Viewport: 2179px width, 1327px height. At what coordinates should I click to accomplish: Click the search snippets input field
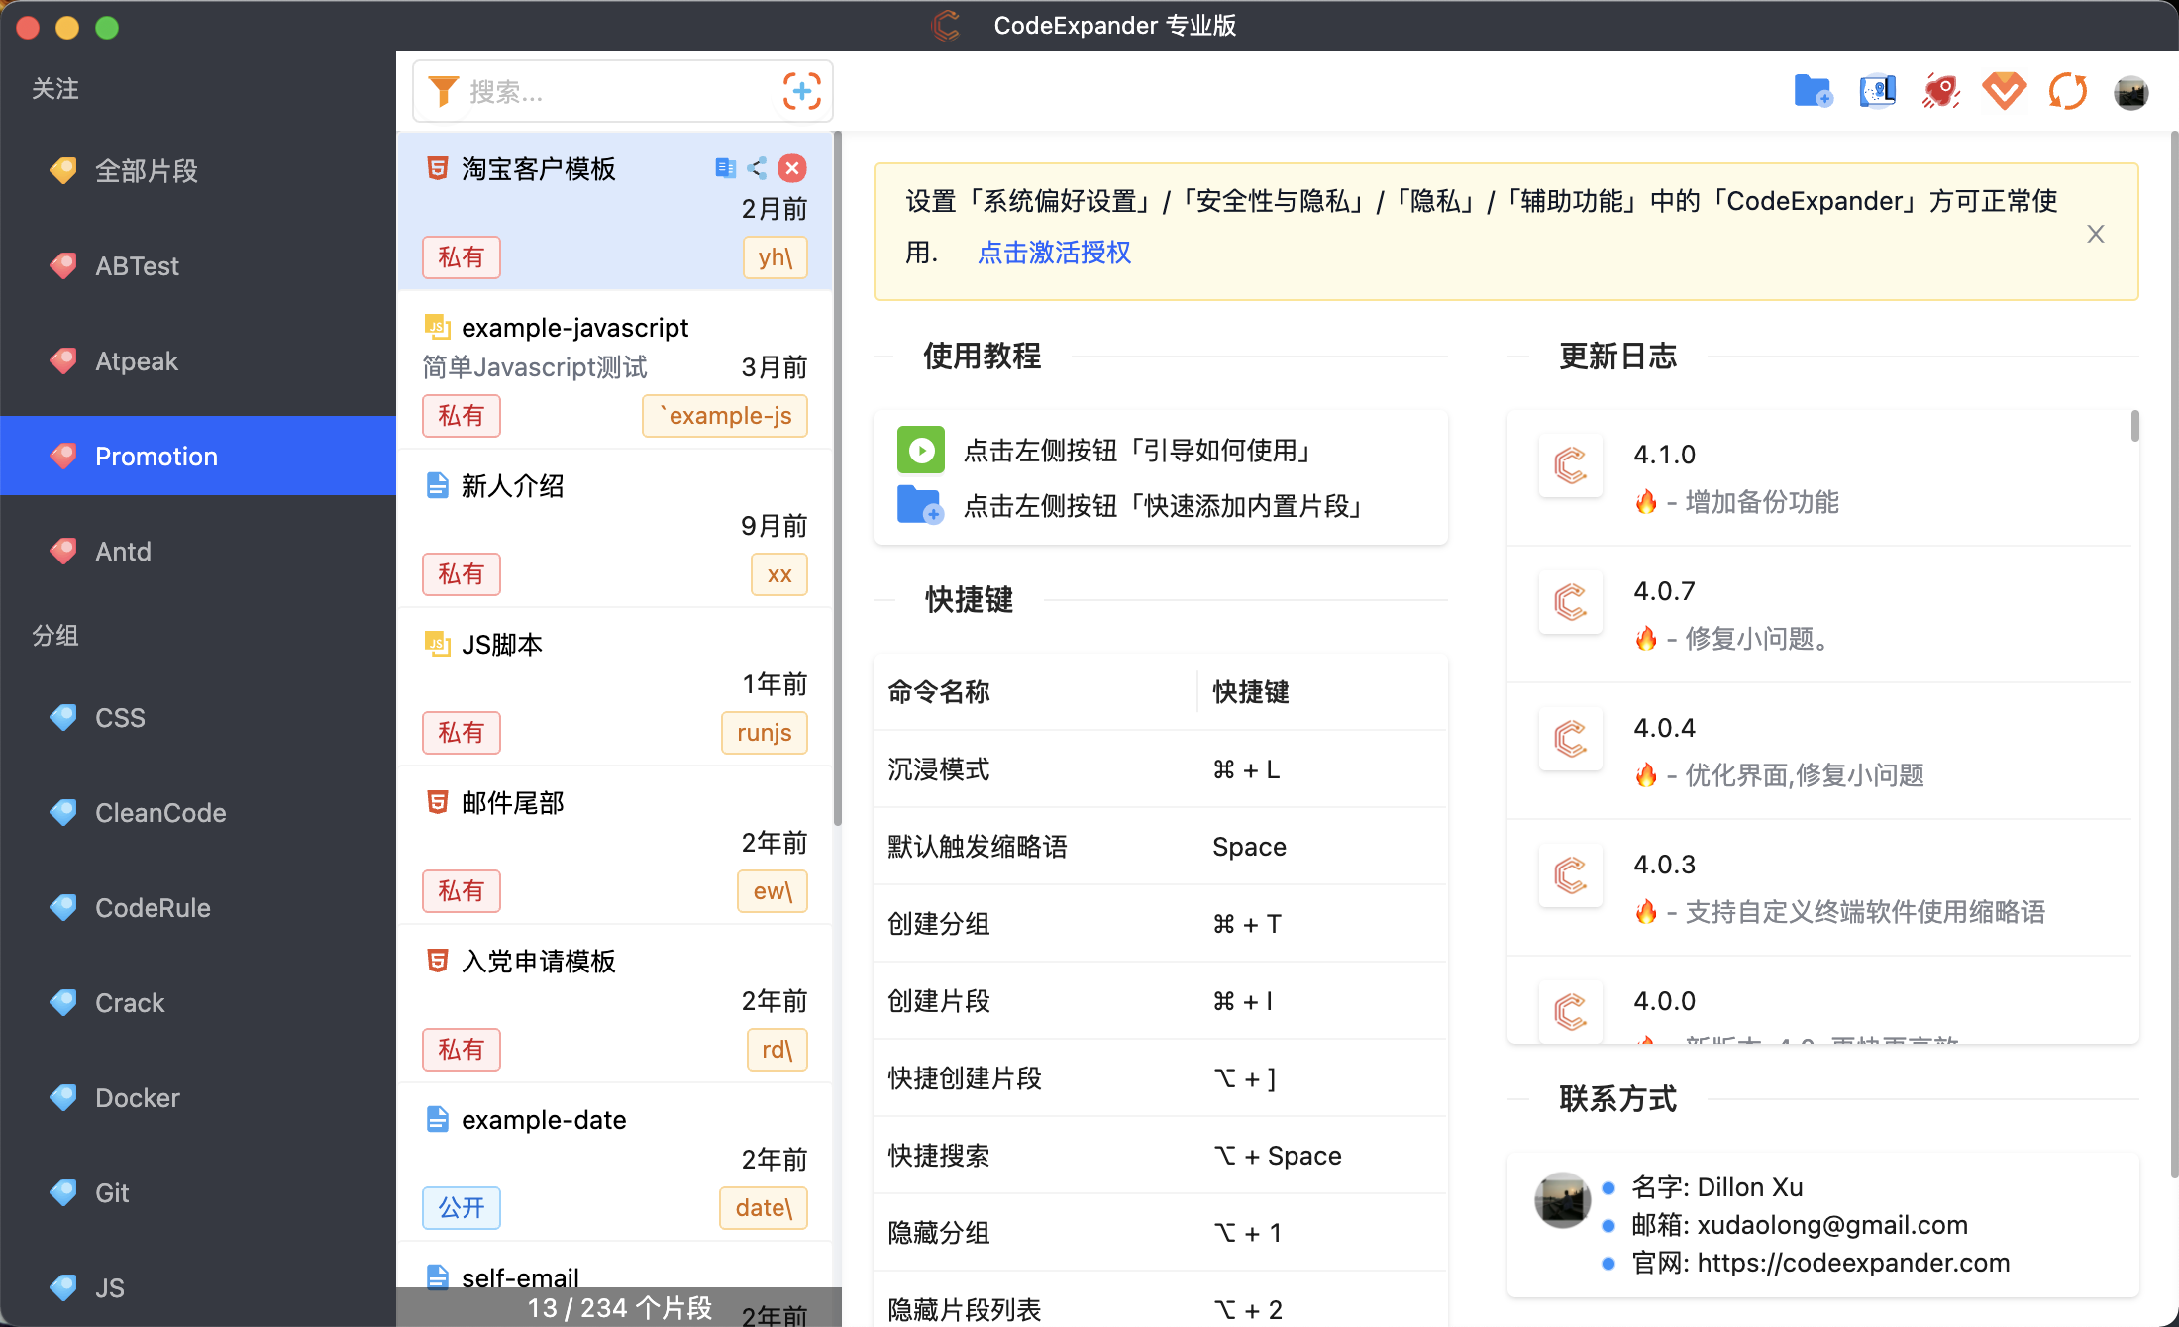pyautogui.click(x=614, y=92)
